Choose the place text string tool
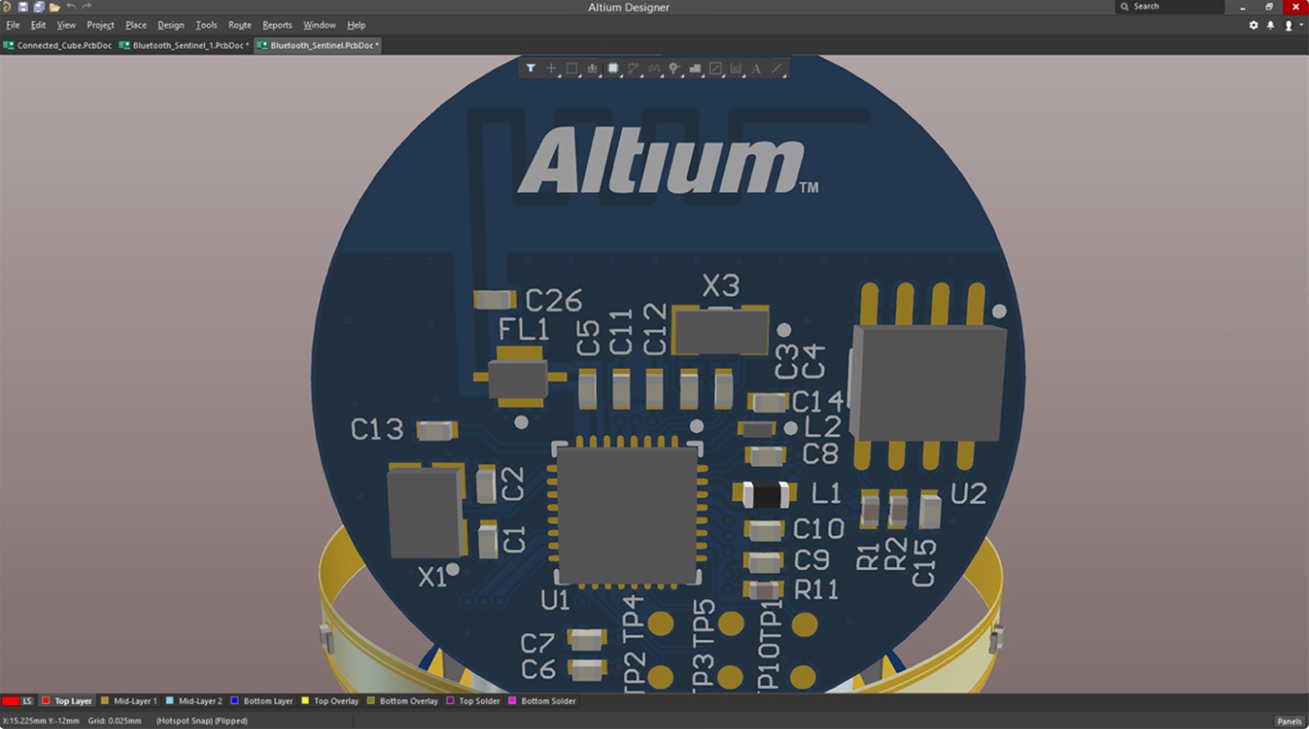The height and width of the screenshot is (729, 1309). [756, 68]
